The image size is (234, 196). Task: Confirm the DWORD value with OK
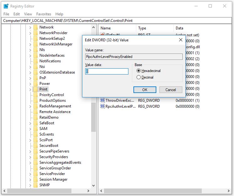[145, 90]
